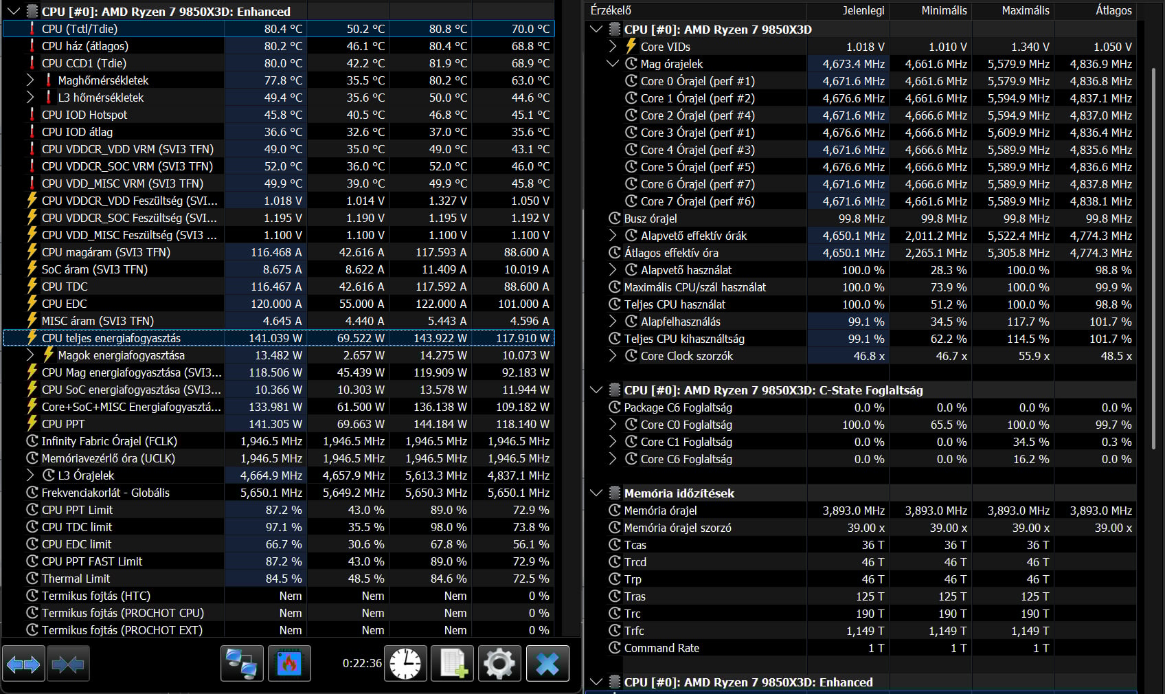Collapse the Mag órajelek group

click(x=613, y=64)
